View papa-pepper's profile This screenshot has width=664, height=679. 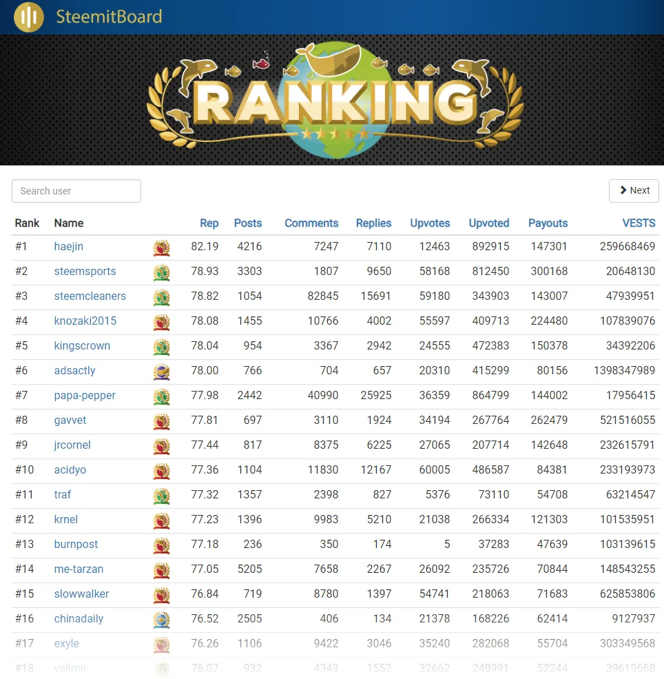pos(85,396)
